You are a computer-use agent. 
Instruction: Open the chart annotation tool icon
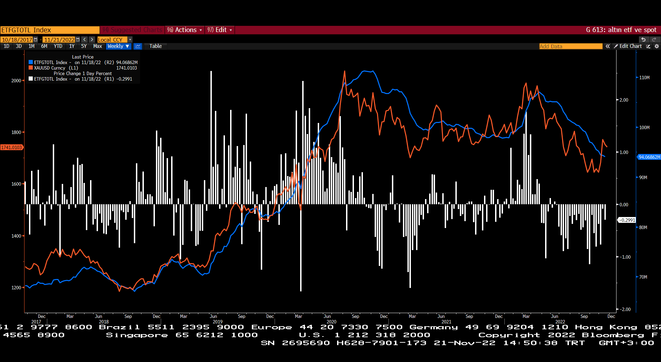648,46
